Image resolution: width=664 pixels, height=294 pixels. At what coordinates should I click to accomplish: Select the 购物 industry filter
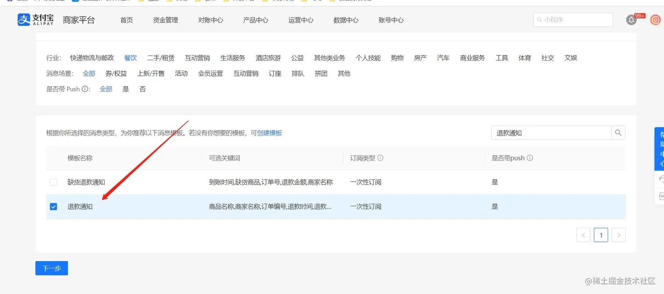(397, 58)
